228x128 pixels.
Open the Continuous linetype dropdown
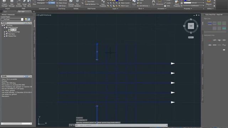(x=193, y=6)
